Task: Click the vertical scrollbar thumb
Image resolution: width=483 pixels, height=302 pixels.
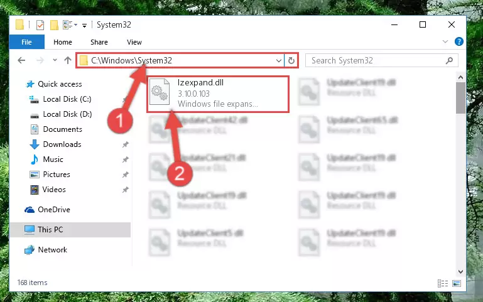Action: click(x=460, y=98)
